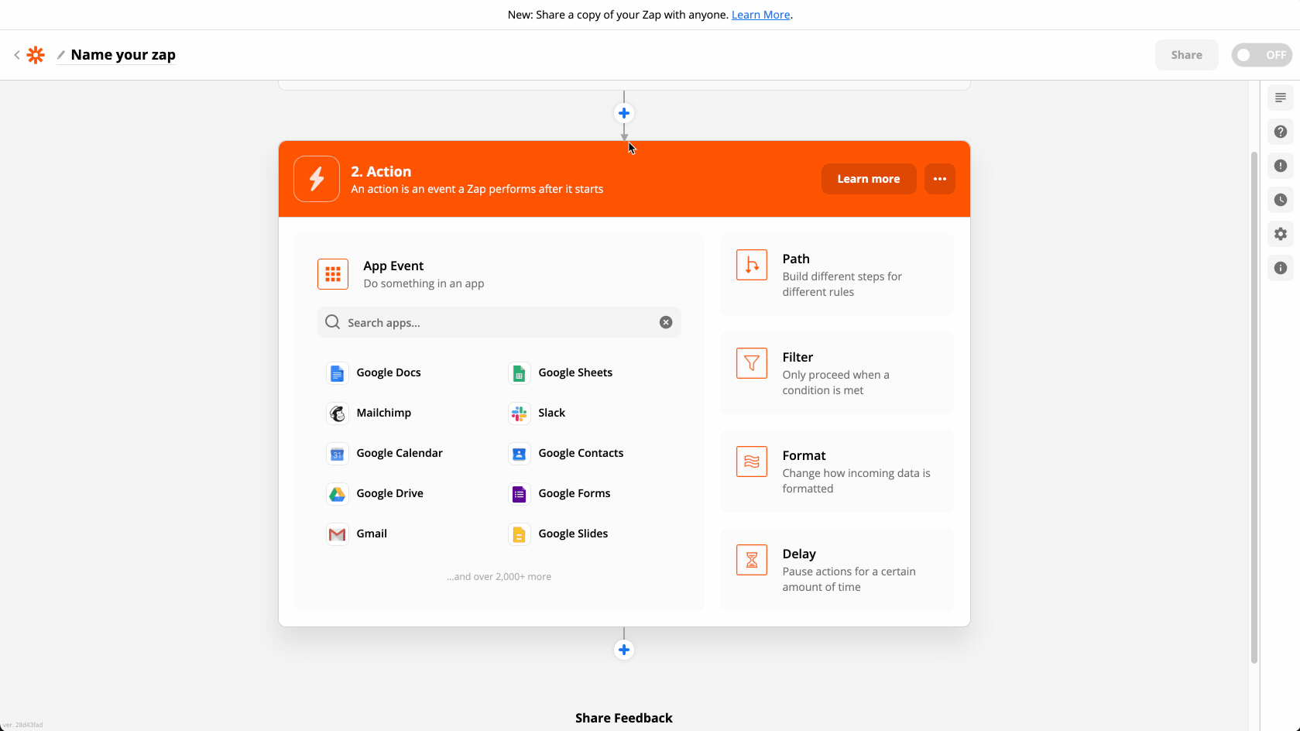Image resolution: width=1300 pixels, height=731 pixels.
Task: Choose the Path option icon
Action: tap(752, 265)
